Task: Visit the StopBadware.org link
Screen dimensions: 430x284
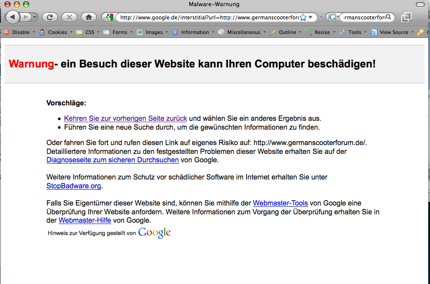Action: [73, 186]
